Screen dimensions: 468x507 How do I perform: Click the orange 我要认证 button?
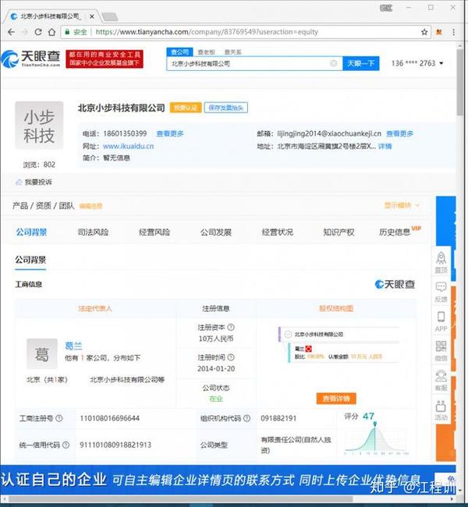point(186,108)
